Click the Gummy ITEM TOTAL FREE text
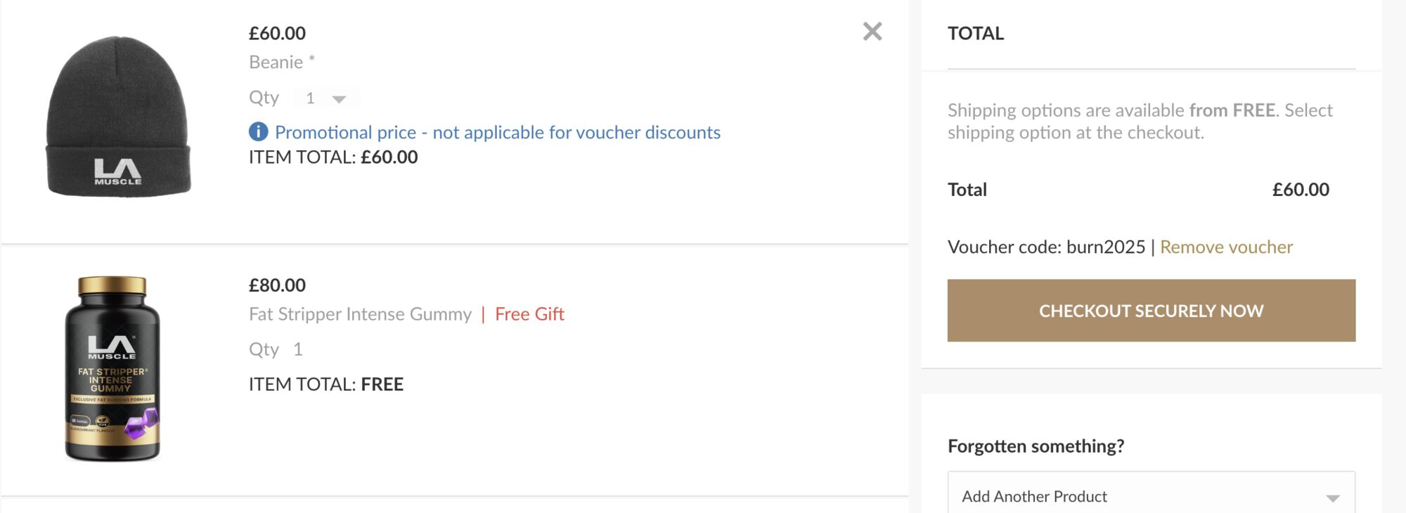Viewport: 1406px width, 513px height. point(326,384)
